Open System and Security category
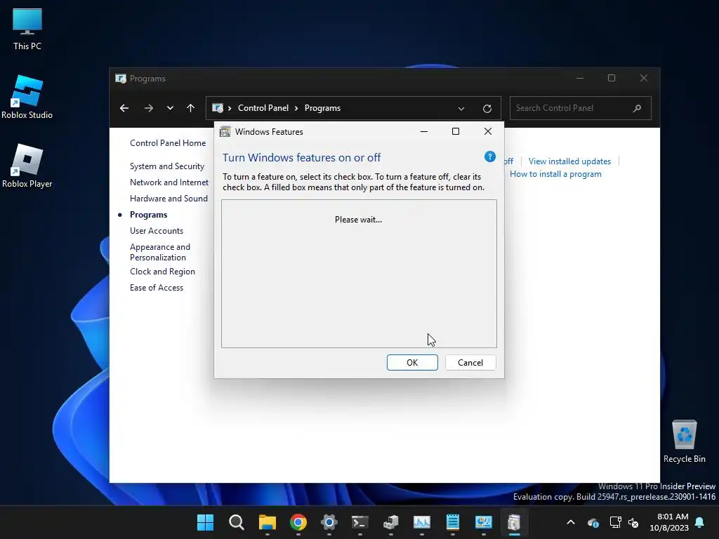 [167, 166]
